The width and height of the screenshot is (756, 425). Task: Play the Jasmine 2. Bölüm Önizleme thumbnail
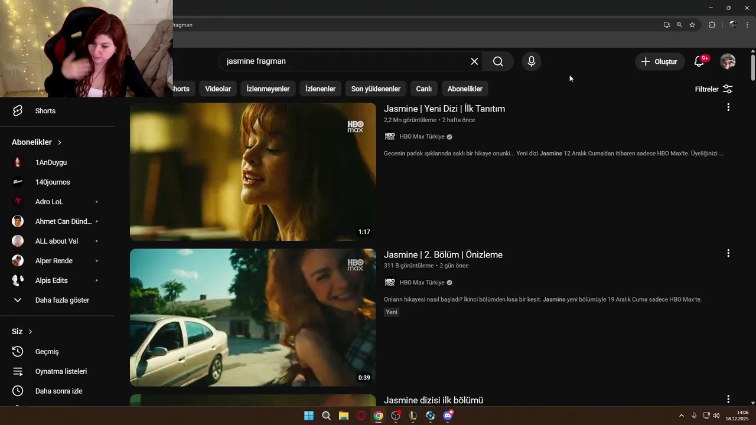tap(253, 318)
